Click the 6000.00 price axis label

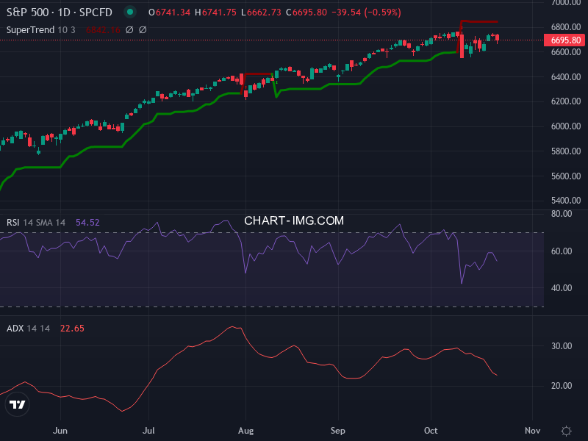click(x=565, y=126)
